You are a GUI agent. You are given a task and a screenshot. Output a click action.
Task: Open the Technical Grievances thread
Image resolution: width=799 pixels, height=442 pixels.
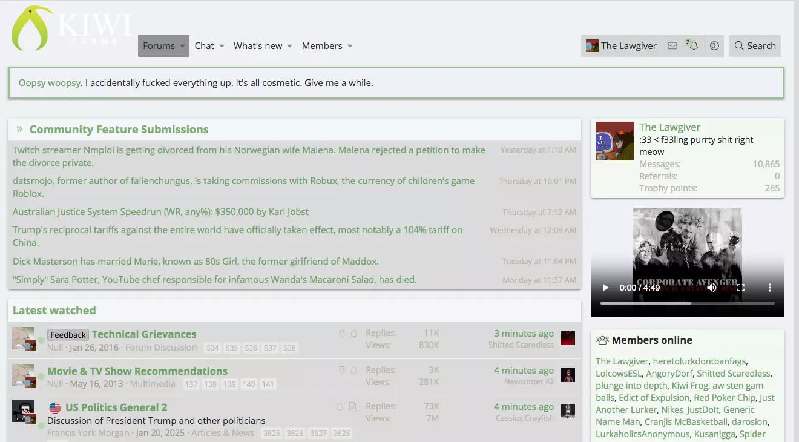coord(144,334)
